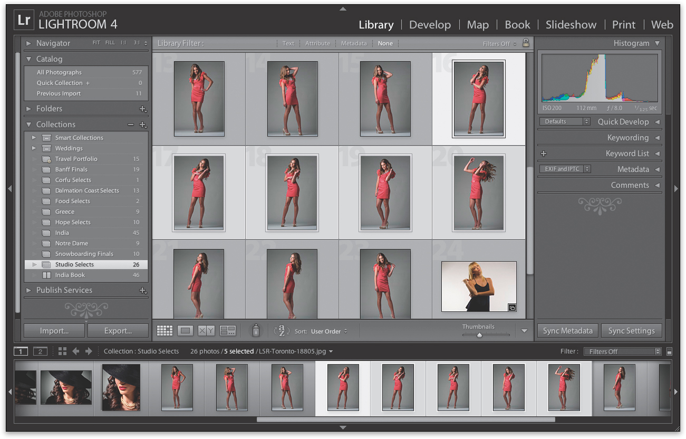
Task: Click the Sync Metadata button
Action: click(567, 331)
